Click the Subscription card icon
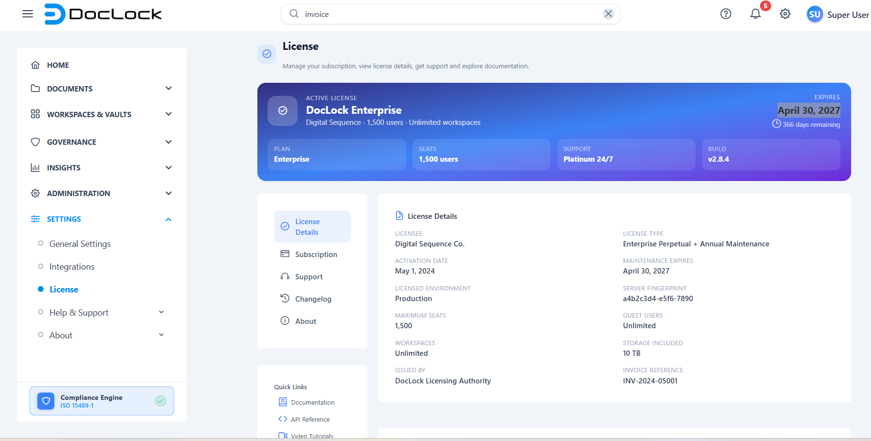Screen dimensions: 871x441 [285, 254]
